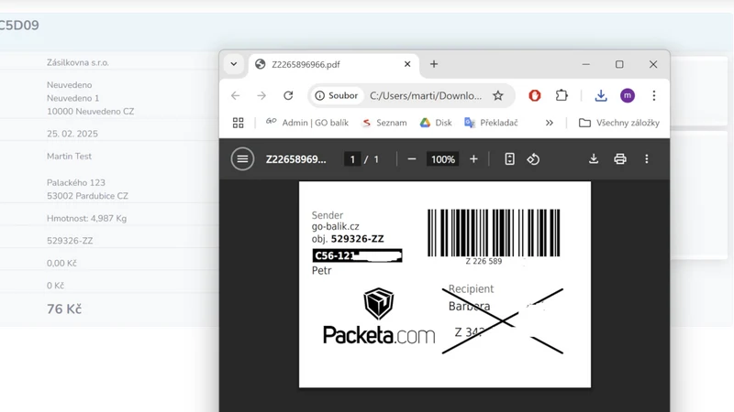Open the tab search dropdown arrow
Viewport: 734px width, 412px height.
click(x=234, y=64)
